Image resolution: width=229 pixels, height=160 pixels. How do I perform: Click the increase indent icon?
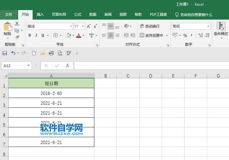(133, 35)
